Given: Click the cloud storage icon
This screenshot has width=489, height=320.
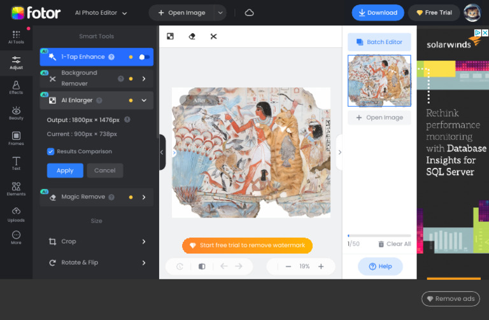Looking at the screenshot, I should click(x=249, y=13).
